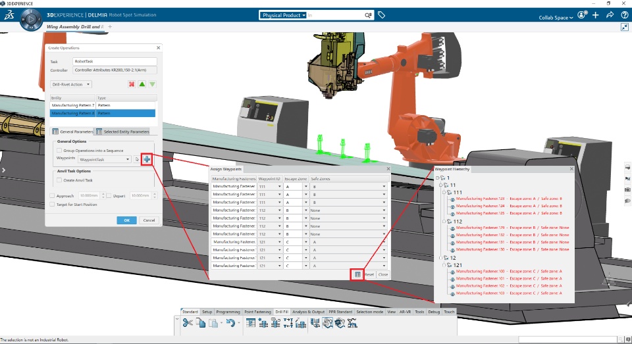Click the red delete X icon
The width and height of the screenshot is (632, 344).
[132, 84]
